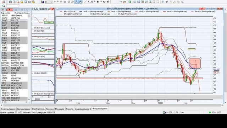
Task: Open dropdown arrow next to line tool
Action: (x=88, y=2)
